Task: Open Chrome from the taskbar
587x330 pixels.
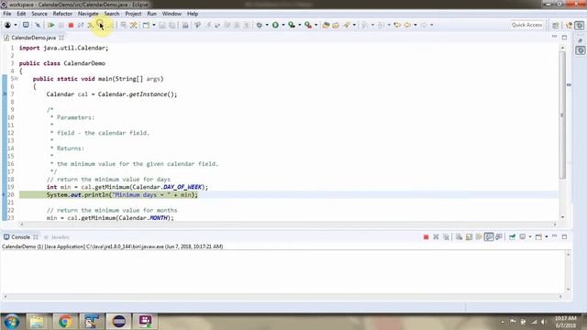Action: point(65,322)
